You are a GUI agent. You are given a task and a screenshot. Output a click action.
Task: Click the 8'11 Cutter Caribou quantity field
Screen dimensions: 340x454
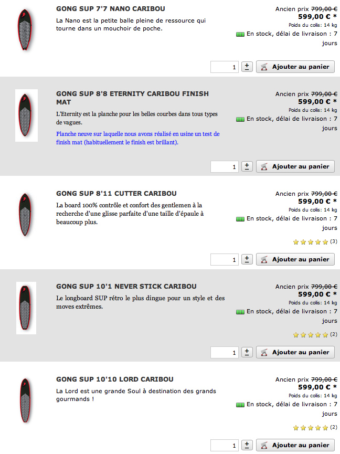click(x=225, y=260)
